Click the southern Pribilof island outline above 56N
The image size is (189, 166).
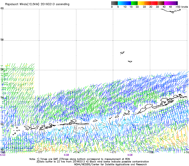(130, 62)
